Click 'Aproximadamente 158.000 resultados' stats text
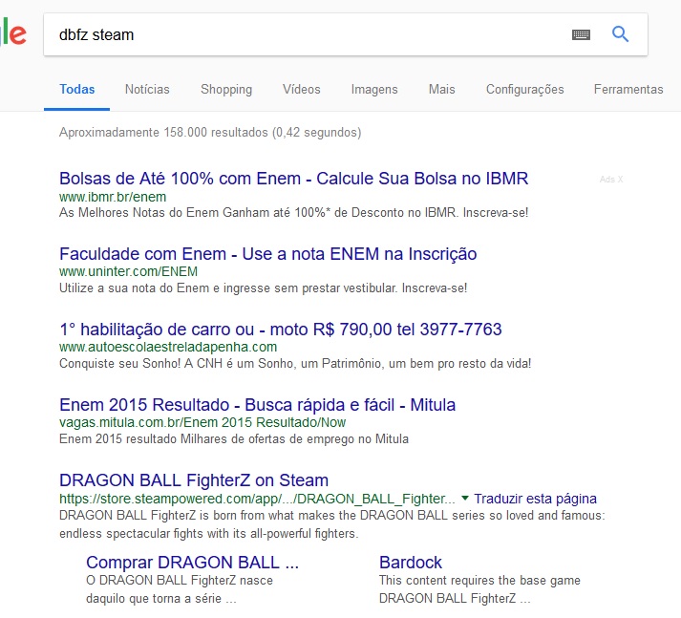The width and height of the screenshot is (681, 618). (210, 133)
